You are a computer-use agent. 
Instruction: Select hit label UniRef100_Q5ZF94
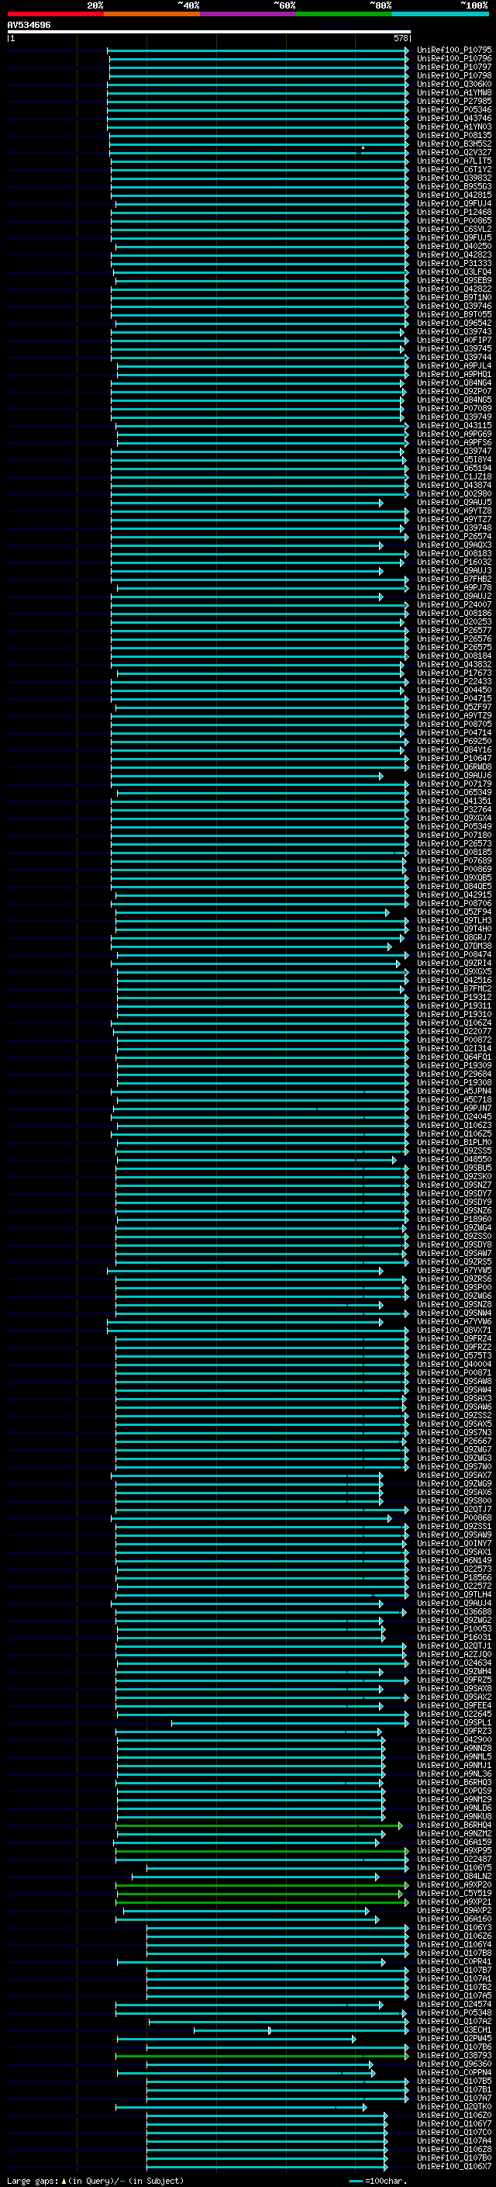point(453,912)
